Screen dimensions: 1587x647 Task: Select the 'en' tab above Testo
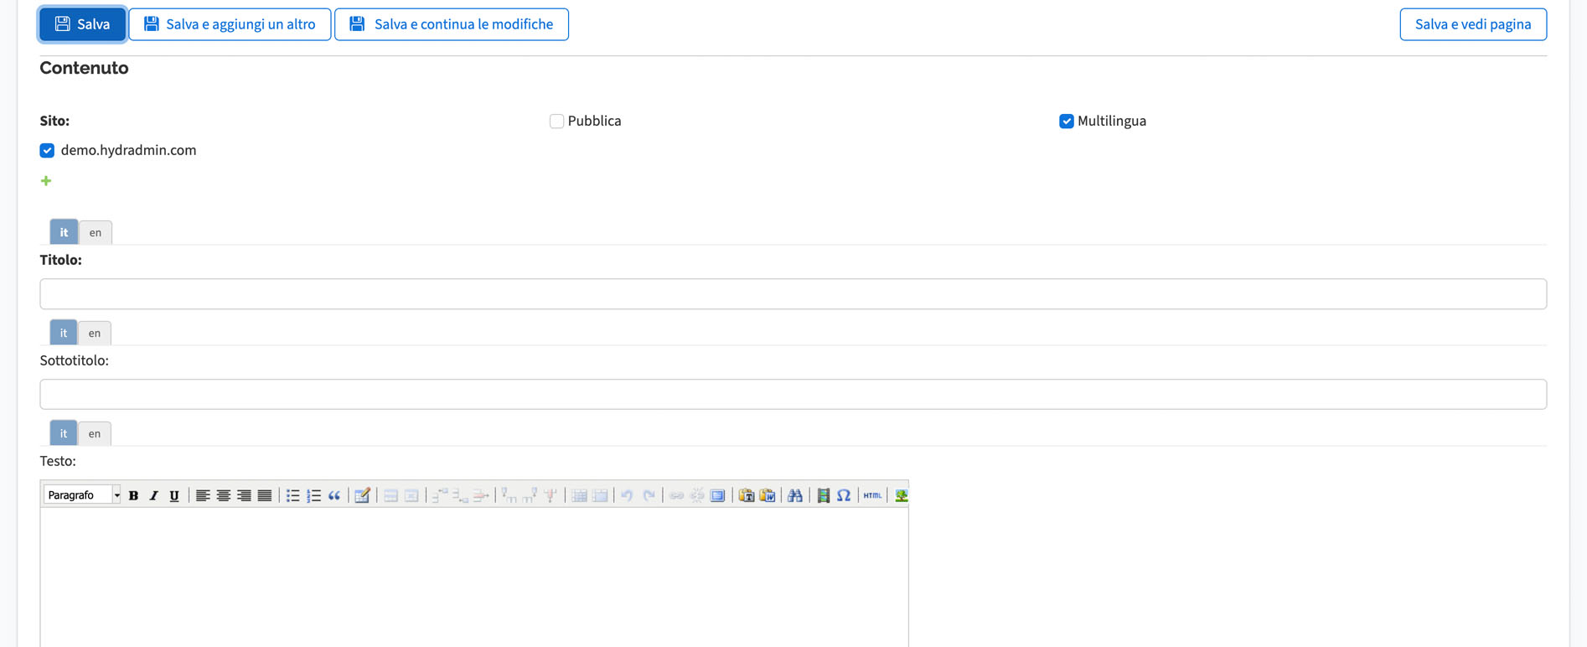[95, 433]
